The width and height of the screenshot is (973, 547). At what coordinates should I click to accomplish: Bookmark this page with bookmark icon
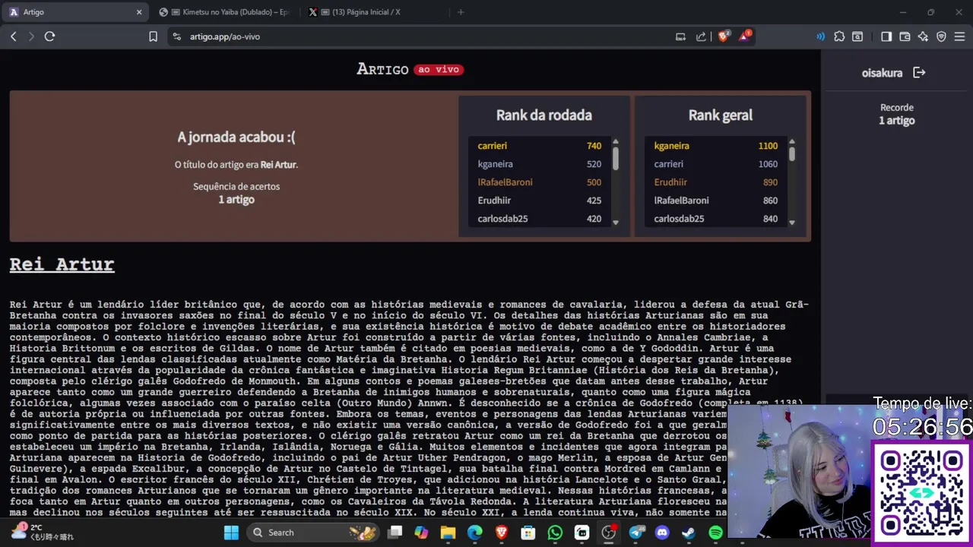[153, 36]
